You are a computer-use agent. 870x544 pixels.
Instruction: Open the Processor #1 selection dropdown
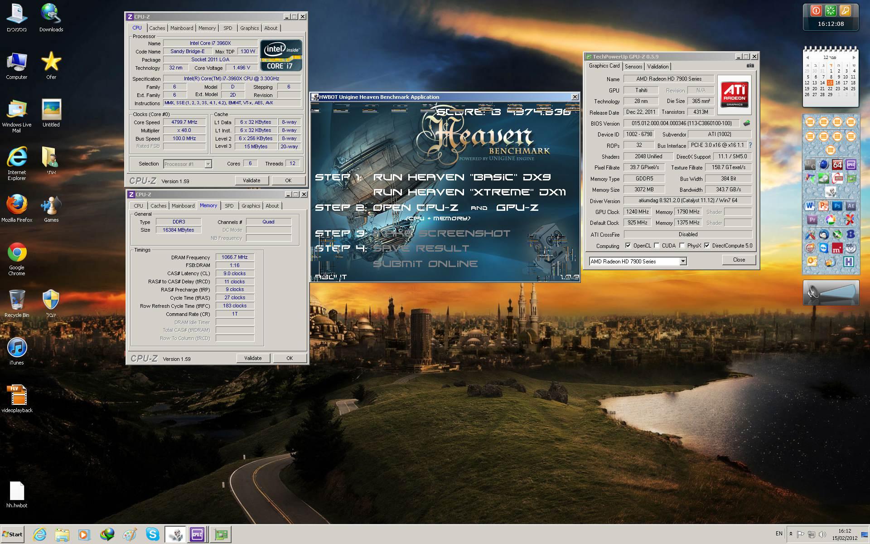point(187,164)
